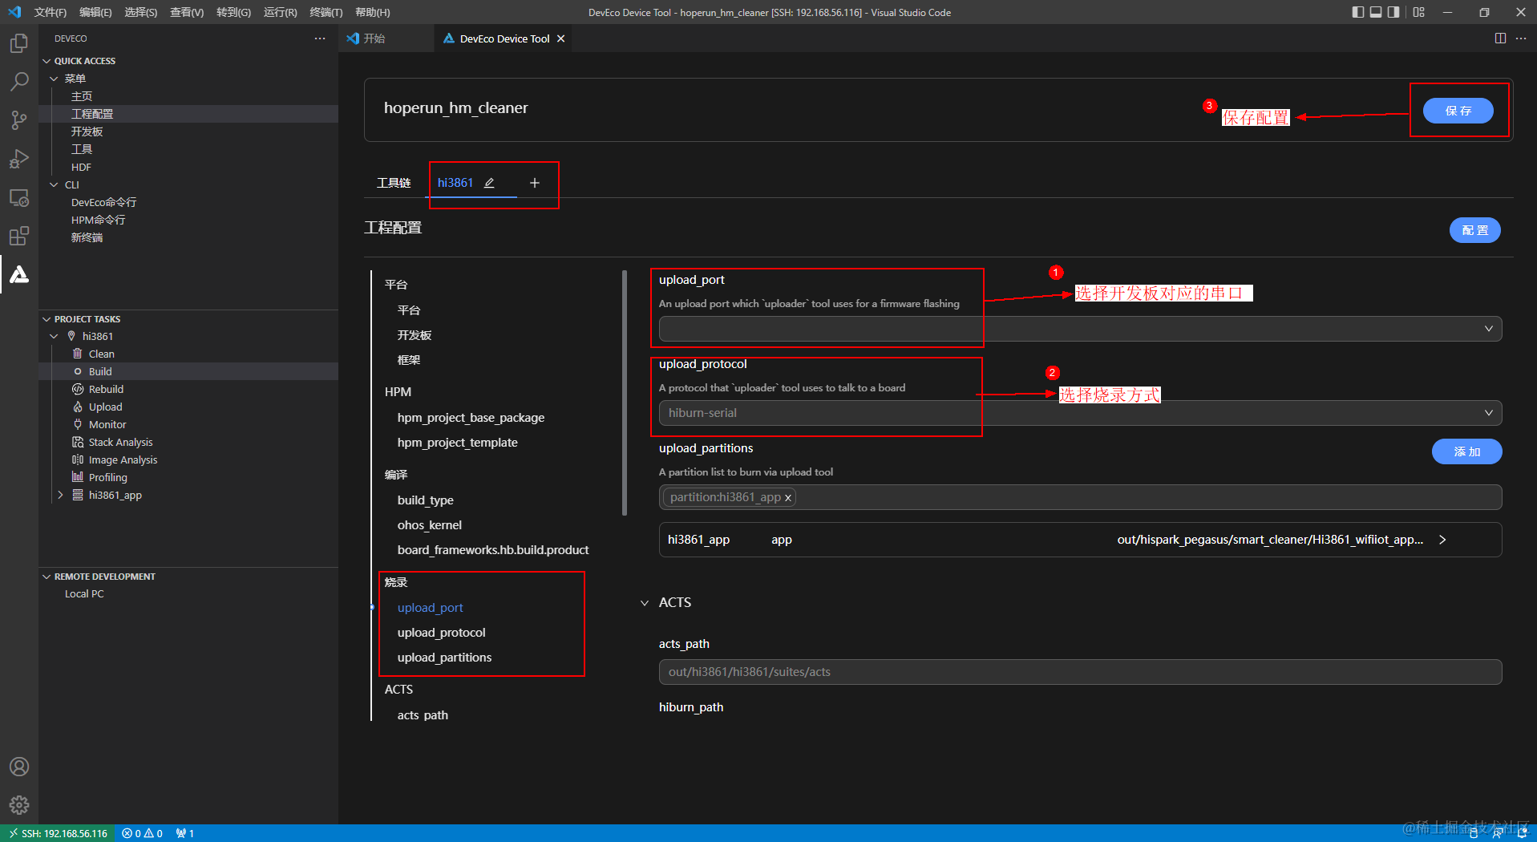Open the Explorer view in activity bar
Screen dimensions: 1537x842
pos(19,43)
